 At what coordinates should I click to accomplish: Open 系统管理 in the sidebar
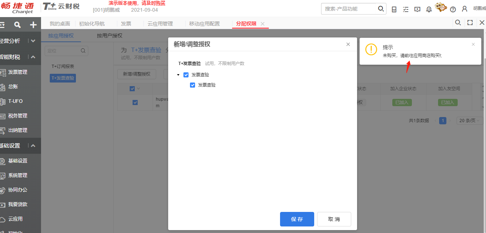[x=18, y=175]
